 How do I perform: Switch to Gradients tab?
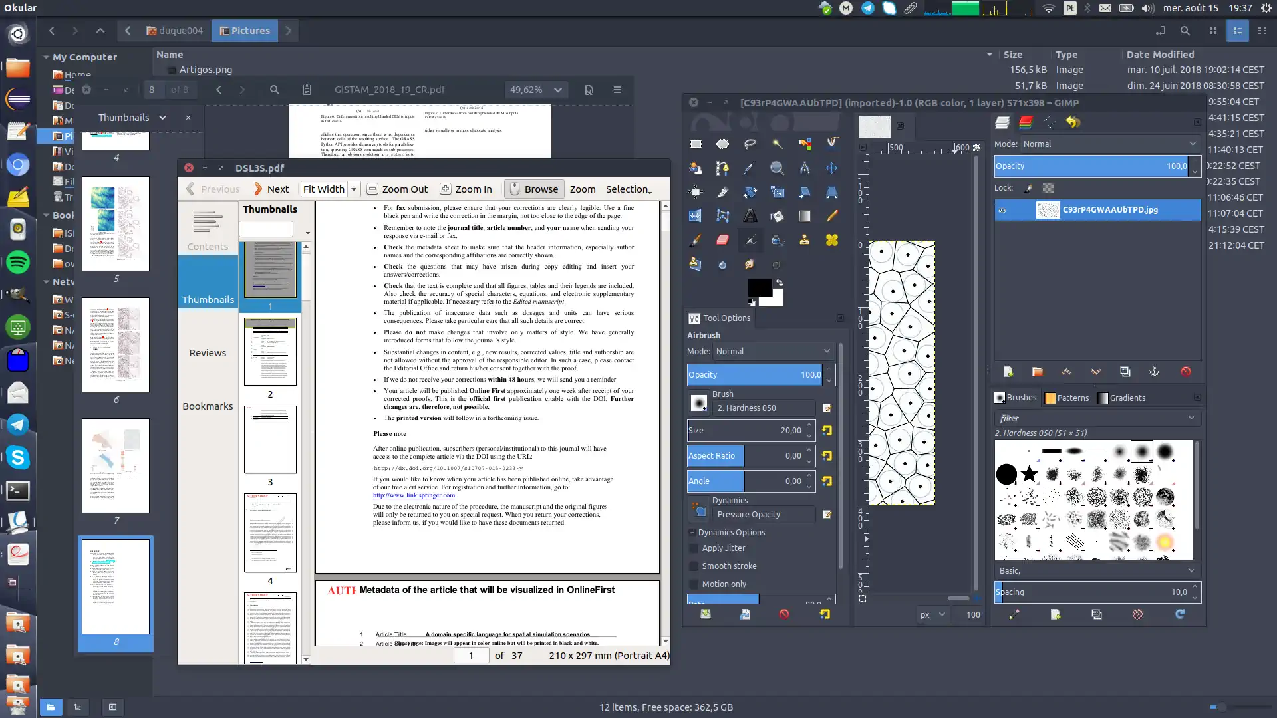coord(1121,398)
